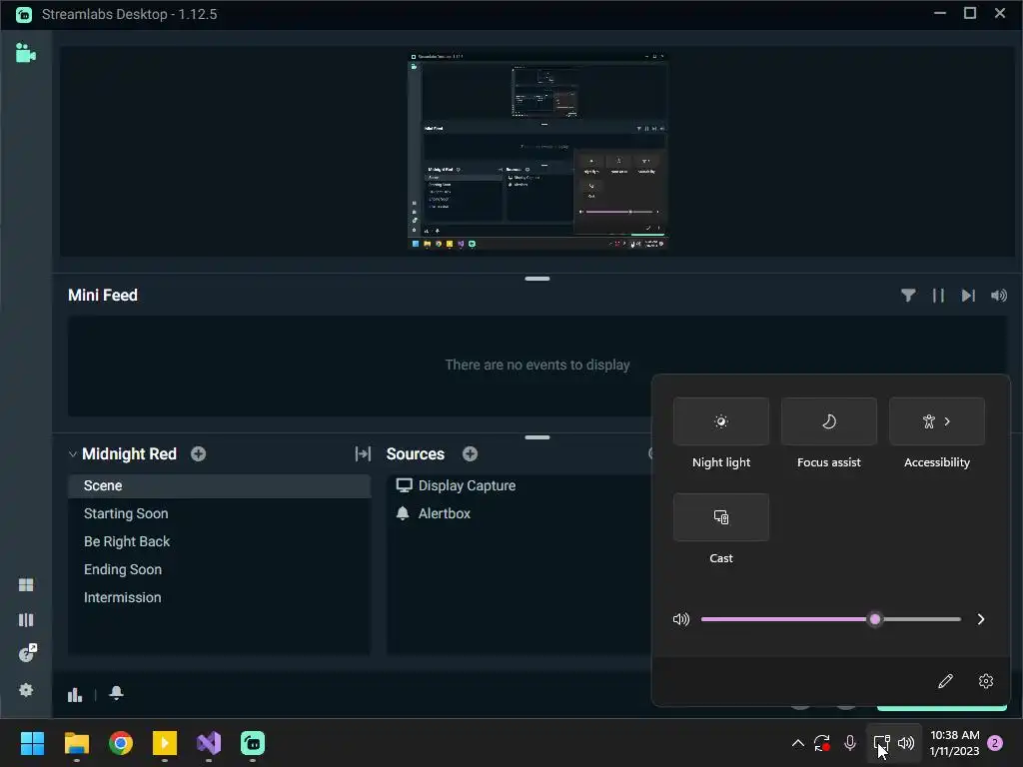Edit quick settings with pencil icon
Viewport: 1023px width, 767px height.
[945, 681]
